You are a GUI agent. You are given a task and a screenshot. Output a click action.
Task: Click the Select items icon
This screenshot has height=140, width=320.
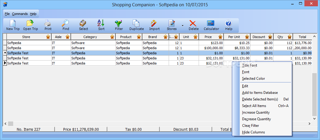pyautogui.click(x=84, y=25)
